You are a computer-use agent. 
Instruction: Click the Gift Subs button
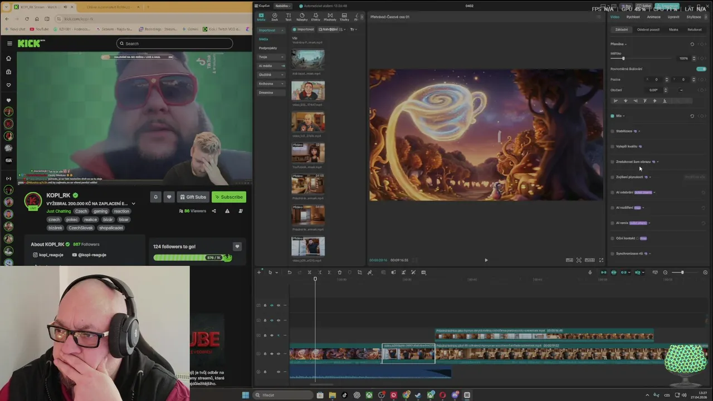193,197
